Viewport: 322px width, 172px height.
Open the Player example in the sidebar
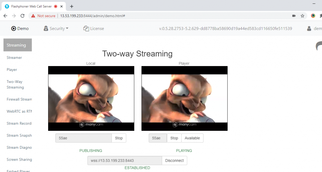coord(12,69)
